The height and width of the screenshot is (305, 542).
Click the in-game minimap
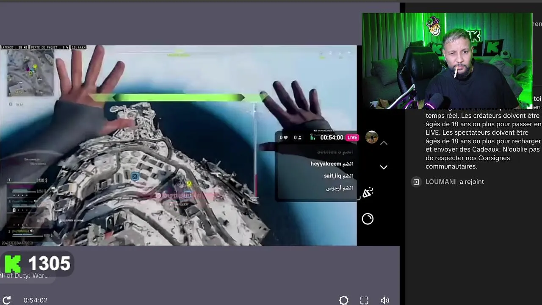(x=30, y=73)
